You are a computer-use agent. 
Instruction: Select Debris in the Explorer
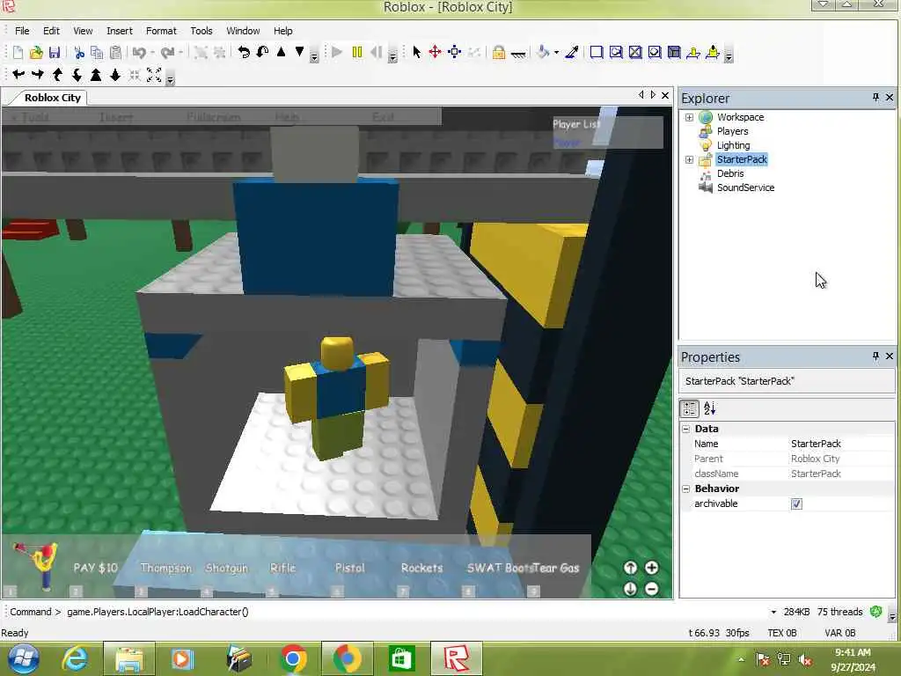click(x=730, y=173)
